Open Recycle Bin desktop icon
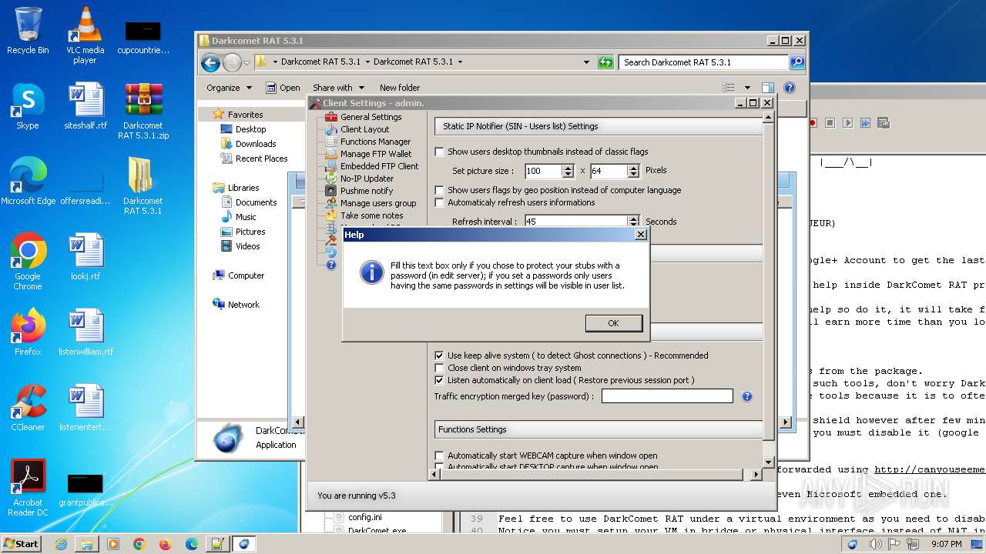 28,32
